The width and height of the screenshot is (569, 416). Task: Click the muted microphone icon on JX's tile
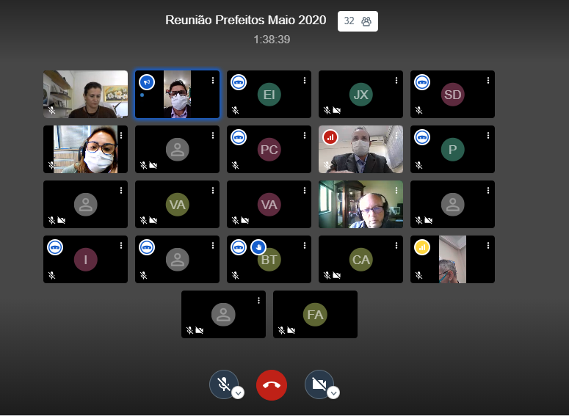[327, 111]
